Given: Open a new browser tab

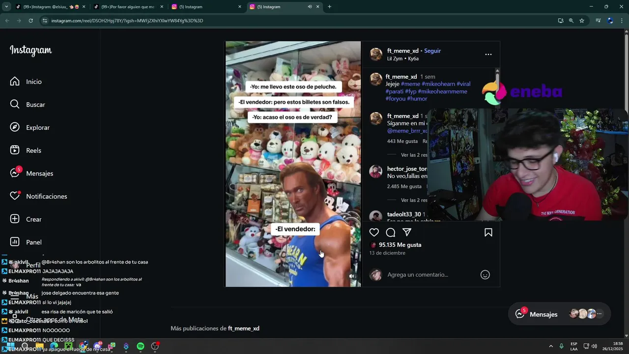Looking at the screenshot, I should pos(329,7).
